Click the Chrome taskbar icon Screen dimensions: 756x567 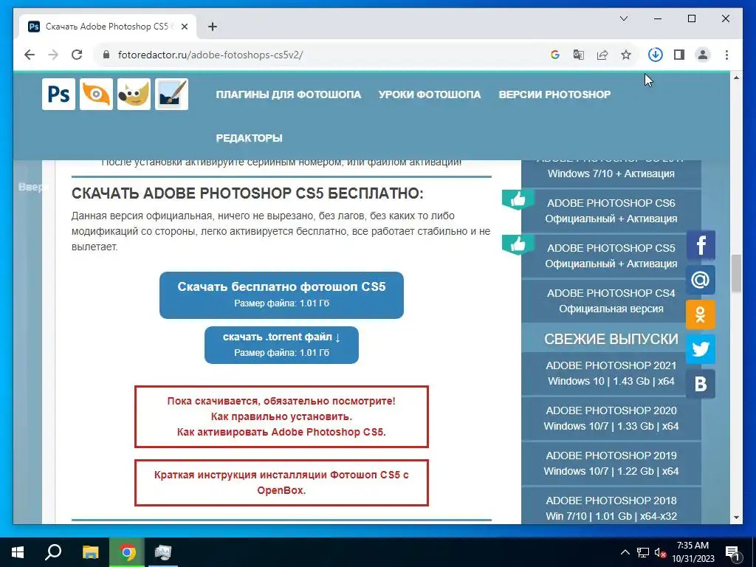click(x=127, y=552)
